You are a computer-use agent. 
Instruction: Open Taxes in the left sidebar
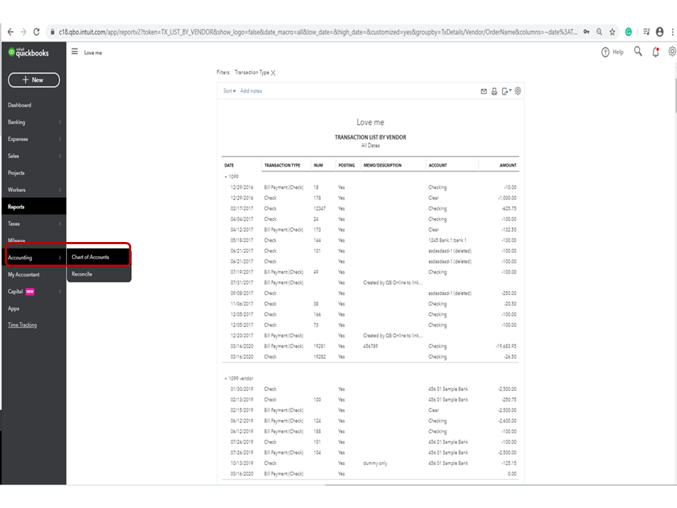click(x=14, y=224)
